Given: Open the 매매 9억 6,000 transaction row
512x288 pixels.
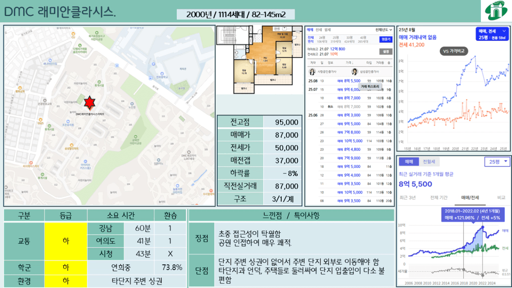Looking at the screenshot, I should (x=349, y=89).
